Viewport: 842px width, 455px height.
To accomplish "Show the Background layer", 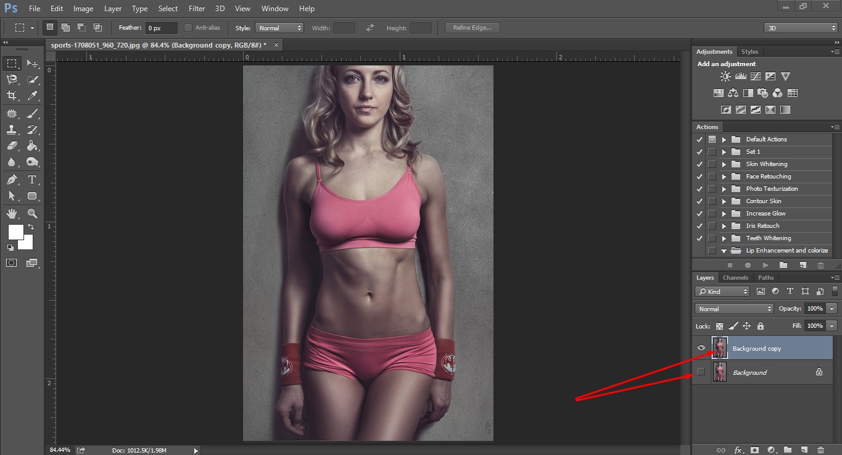I will click(701, 372).
